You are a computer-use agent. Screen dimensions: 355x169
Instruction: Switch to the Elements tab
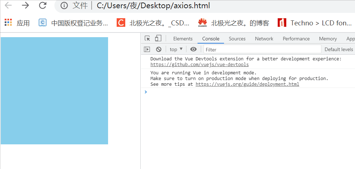(183, 39)
